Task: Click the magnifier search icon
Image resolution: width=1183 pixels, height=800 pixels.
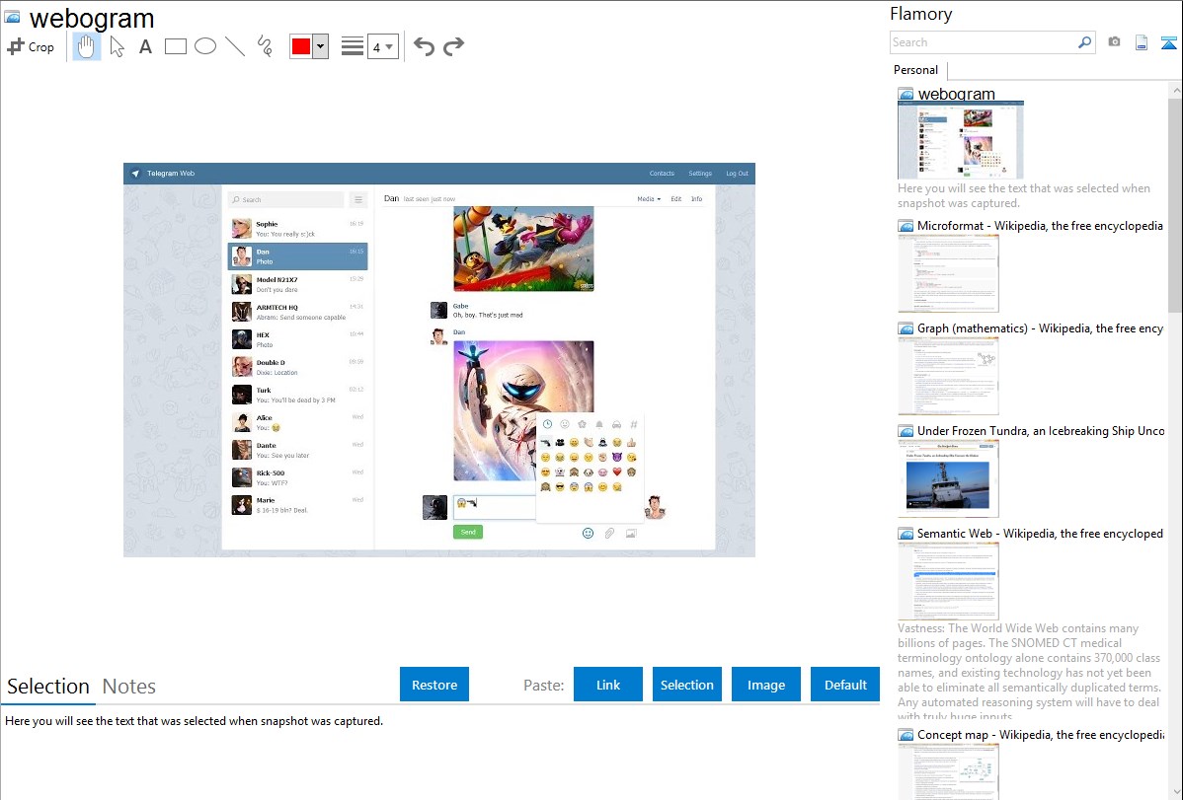Action: point(1085,42)
